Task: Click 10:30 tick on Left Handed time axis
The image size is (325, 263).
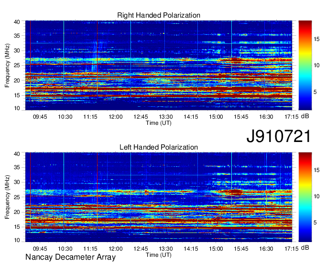Action: pos(65,249)
